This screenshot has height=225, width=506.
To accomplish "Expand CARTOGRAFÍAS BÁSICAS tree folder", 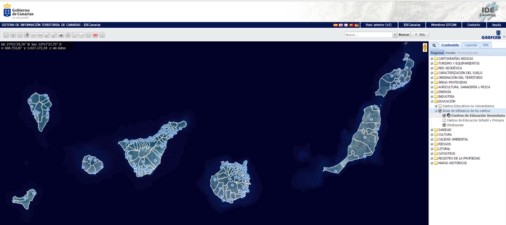I will [x=431, y=58].
